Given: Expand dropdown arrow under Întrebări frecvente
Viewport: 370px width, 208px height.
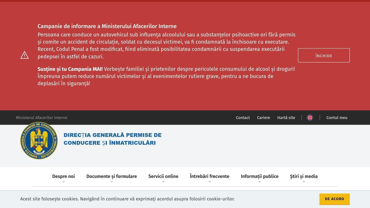Looking at the screenshot, I should pyautogui.click(x=210, y=182).
